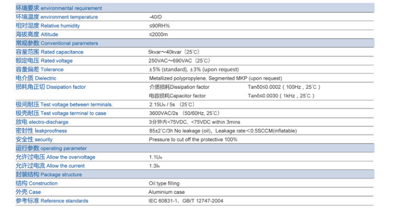Select the Rated capacitance row label
Viewport: 401px width, 214px height.
point(49,52)
